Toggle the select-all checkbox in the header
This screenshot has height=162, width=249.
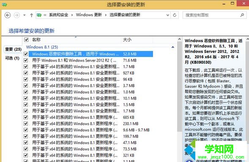click(x=26, y=40)
